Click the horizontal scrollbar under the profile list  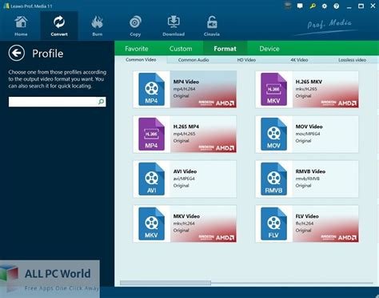click(x=166, y=283)
